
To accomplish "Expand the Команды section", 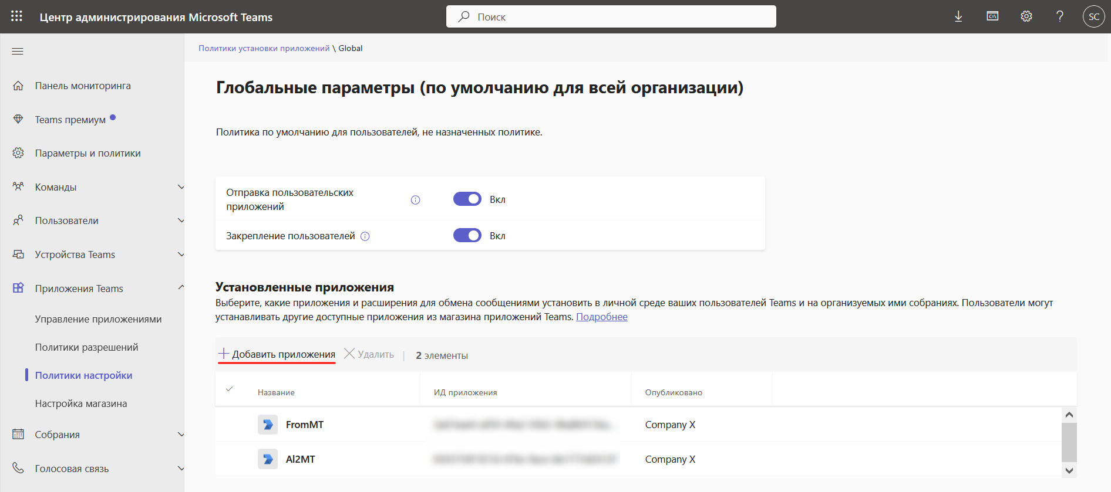I will [181, 187].
